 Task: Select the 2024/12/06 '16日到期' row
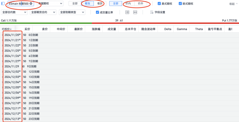(119, 93)
